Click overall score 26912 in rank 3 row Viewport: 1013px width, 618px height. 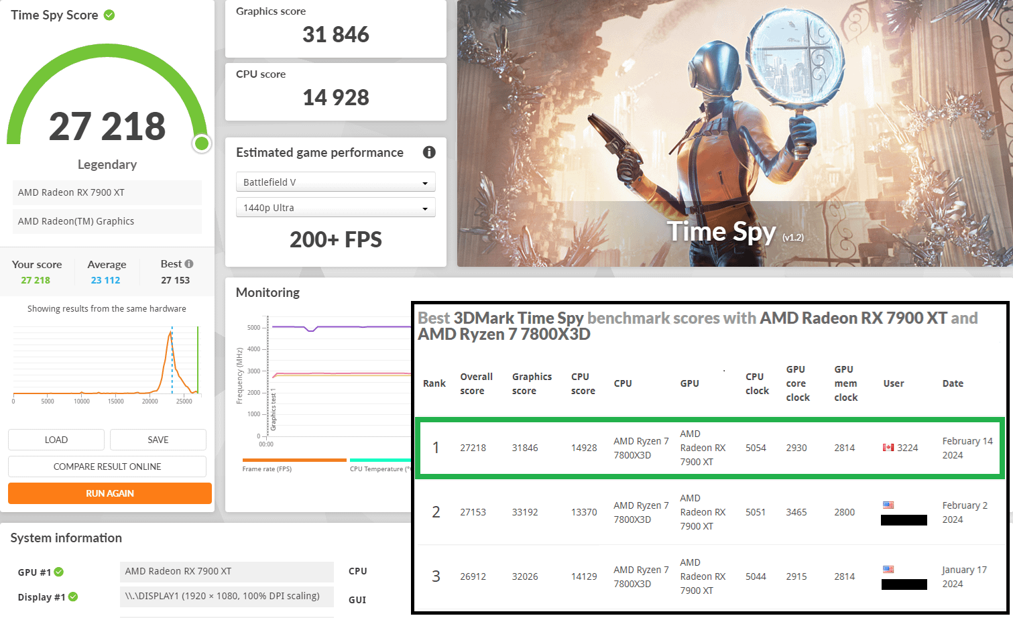point(473,576)
